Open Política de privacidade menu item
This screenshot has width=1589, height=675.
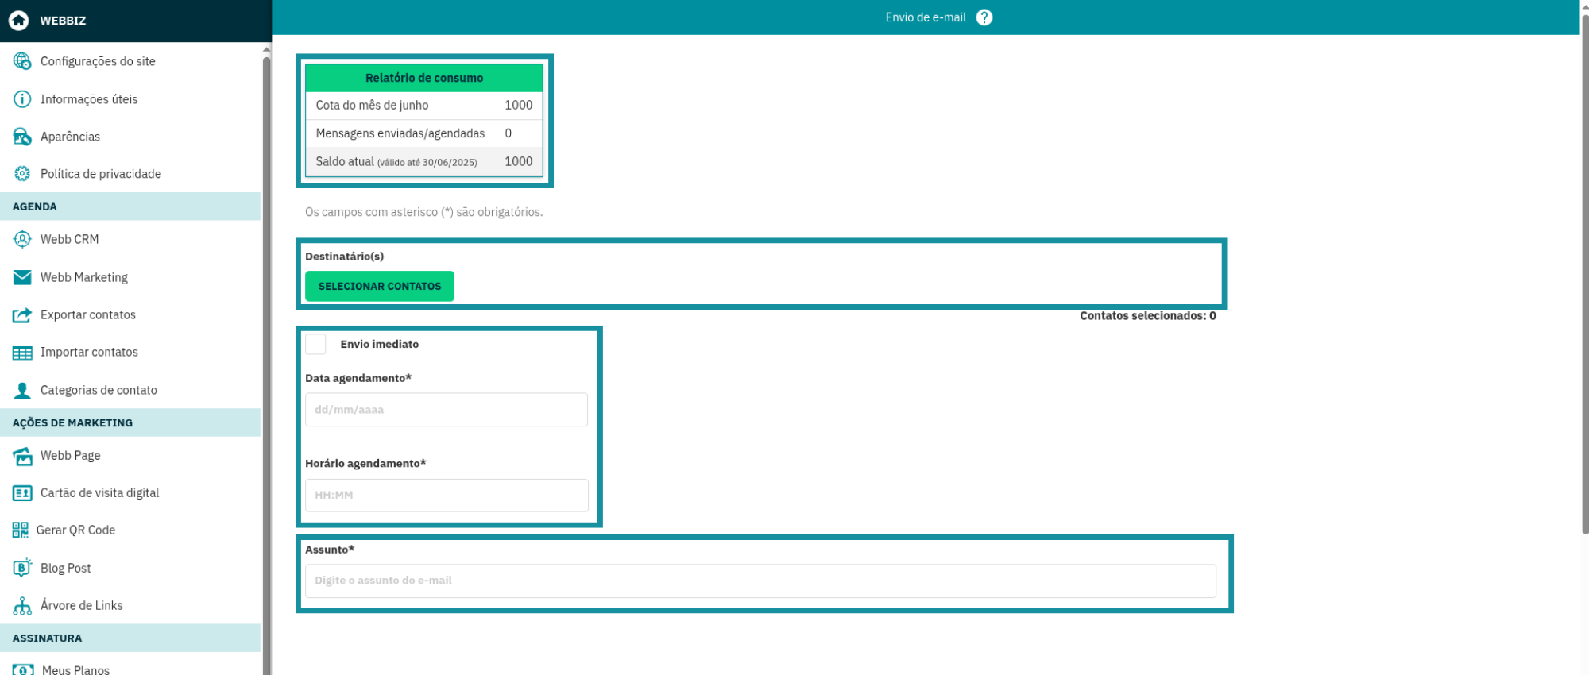tap(101, 174)
